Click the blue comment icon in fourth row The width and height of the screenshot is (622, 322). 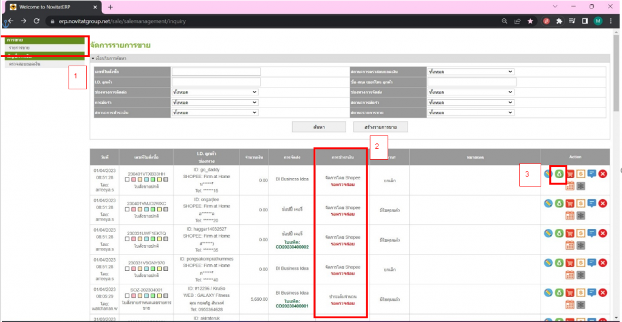(592, 262)
